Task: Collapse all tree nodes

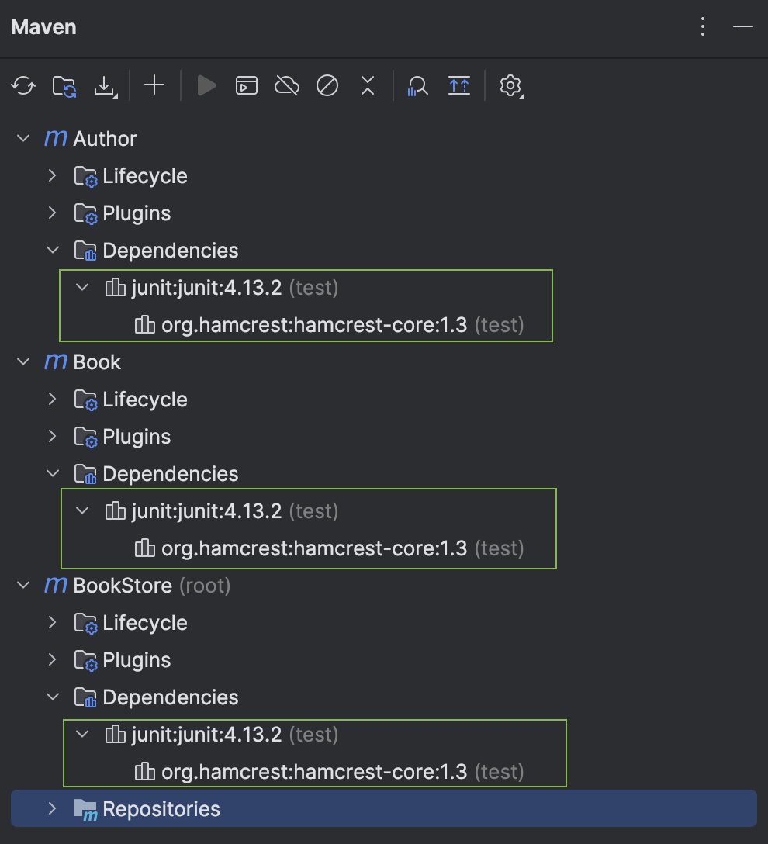Action: [x=367, y=85]
